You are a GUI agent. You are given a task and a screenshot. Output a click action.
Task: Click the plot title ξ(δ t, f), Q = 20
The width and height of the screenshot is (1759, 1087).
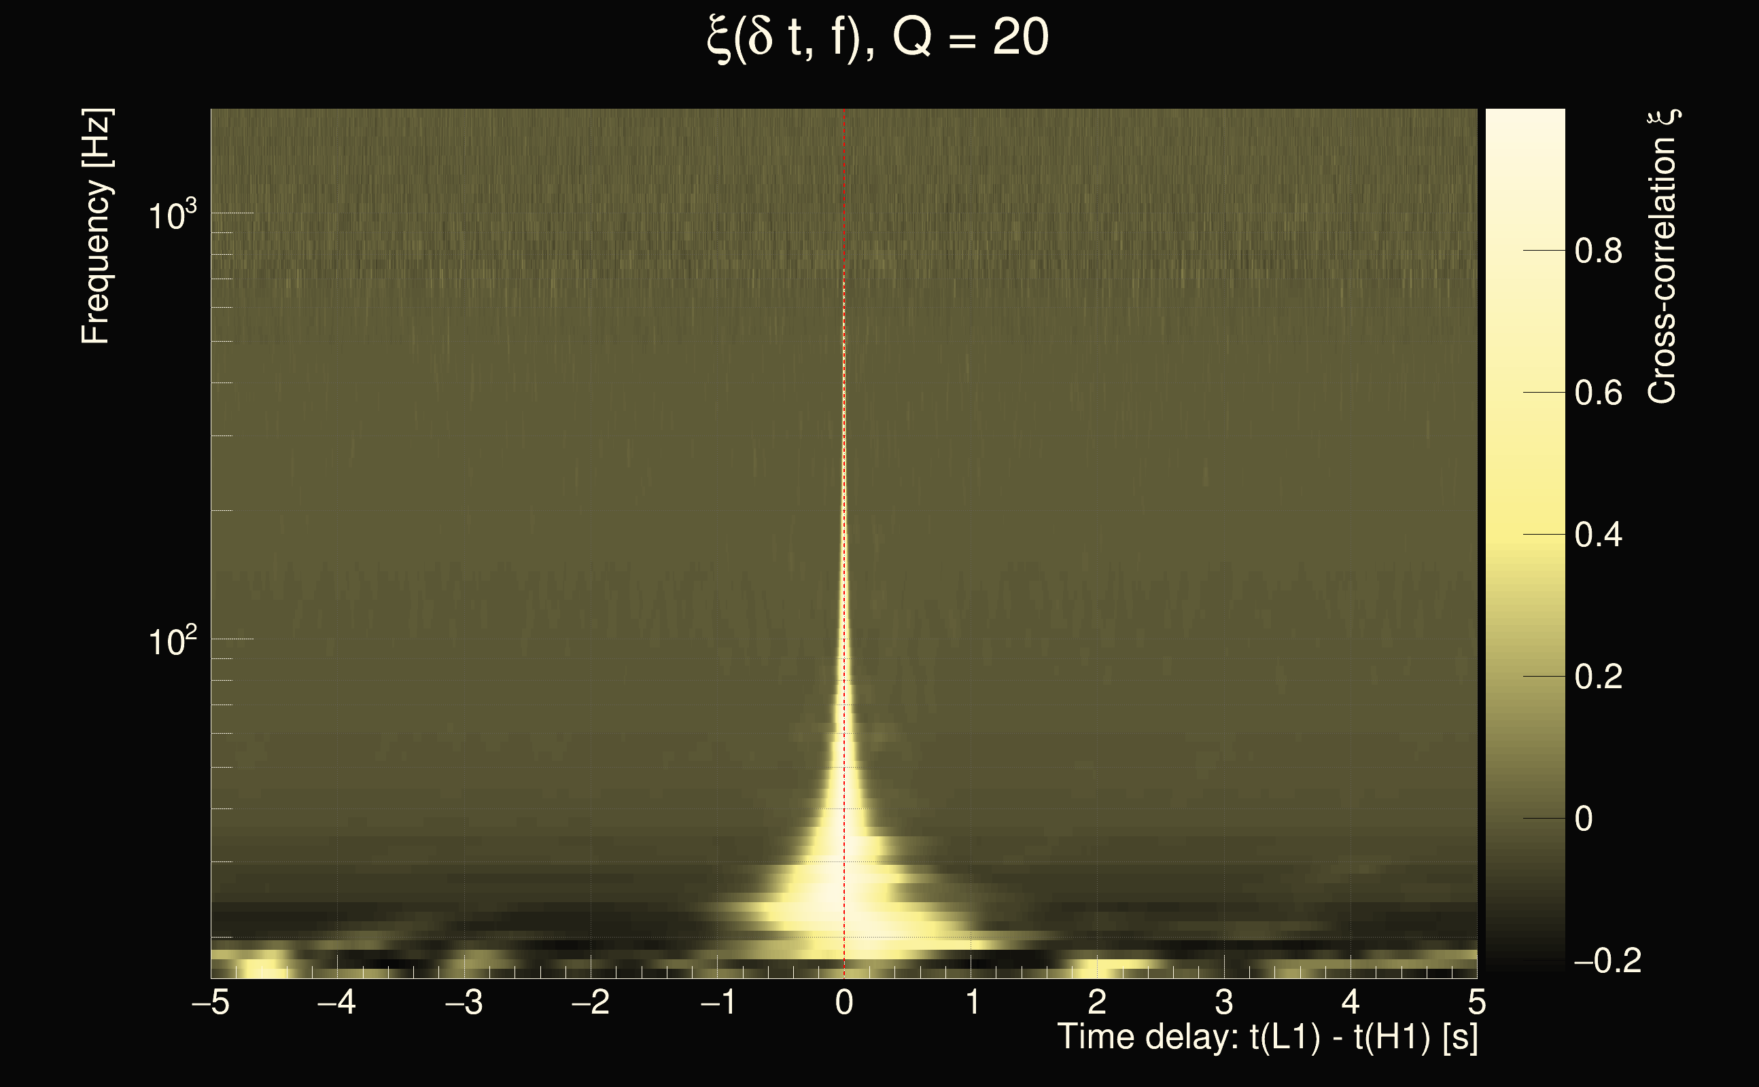(x=878, y=37)
